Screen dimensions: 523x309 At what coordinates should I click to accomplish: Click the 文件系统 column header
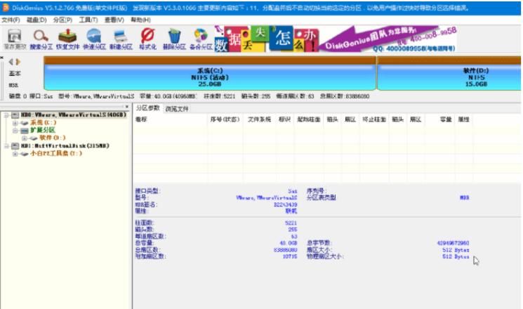tap(260, 119)
